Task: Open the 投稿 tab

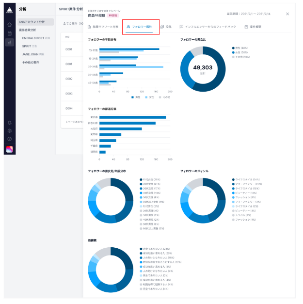Action: tap(166, 27)
